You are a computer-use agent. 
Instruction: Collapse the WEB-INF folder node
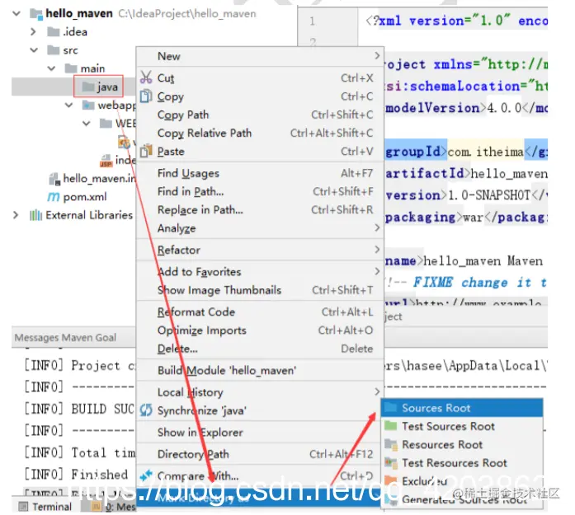(x=86, y=124)
